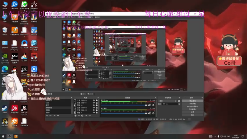The height and width of the screenshot is (139, 247).
Task: Toggle visibility of source 文本 (GDI+) 8
Action: (x=94, y=100)
